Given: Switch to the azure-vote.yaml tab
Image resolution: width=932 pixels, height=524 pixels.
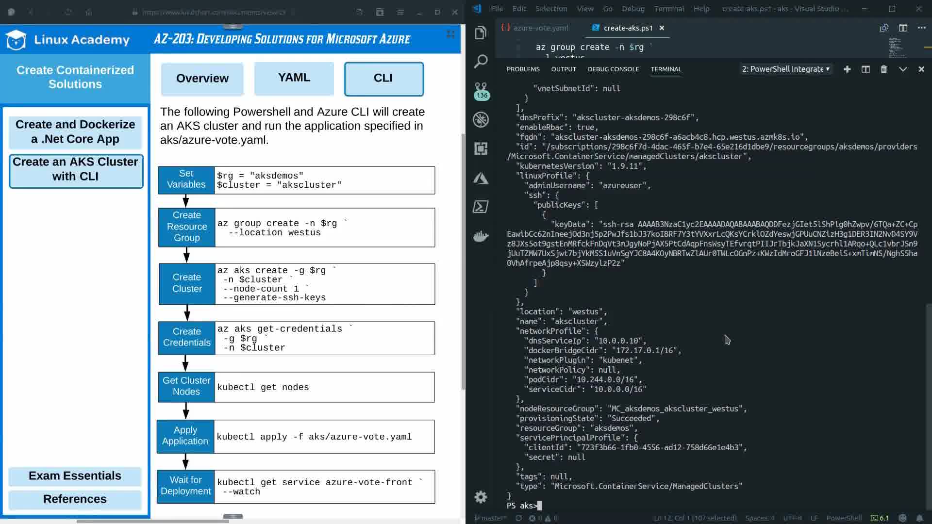Looking at the screenshot, I should click(x=540, y=28).
